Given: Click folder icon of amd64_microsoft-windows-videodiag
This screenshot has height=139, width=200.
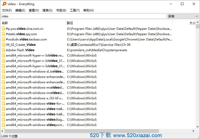Looking at the screenshot, I should (3, 120).
